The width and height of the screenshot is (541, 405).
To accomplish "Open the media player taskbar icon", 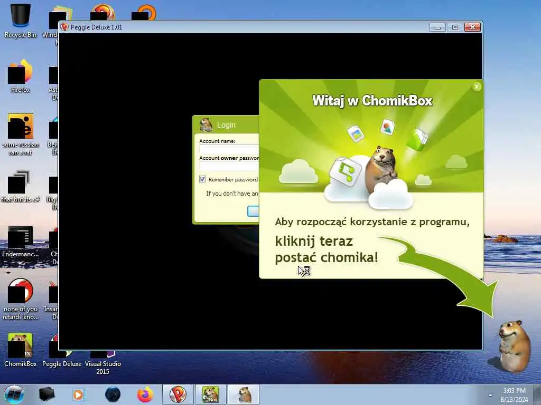I will 79,394.
